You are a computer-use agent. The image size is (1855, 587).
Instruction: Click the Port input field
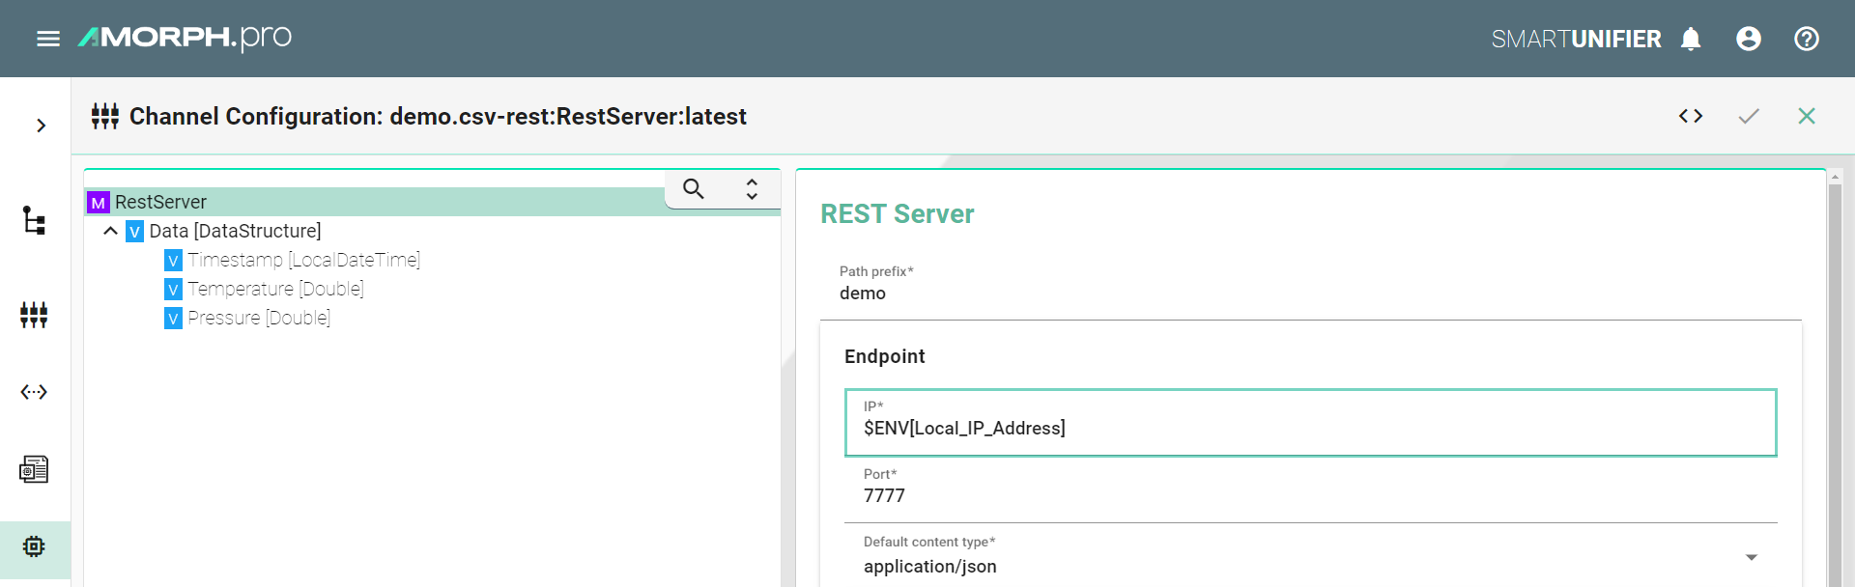pos(1309,495)
